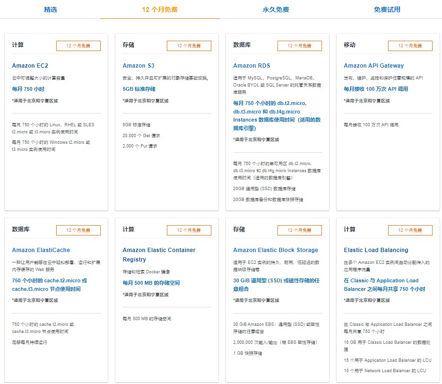
Task: Click 每月 500 MB 的存储空间 blue headline
Action: 151,283
